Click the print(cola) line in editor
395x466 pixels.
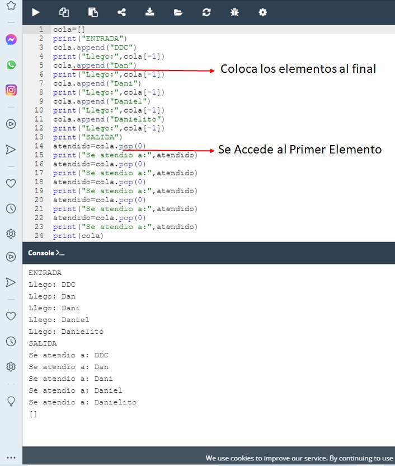point(78,236)
